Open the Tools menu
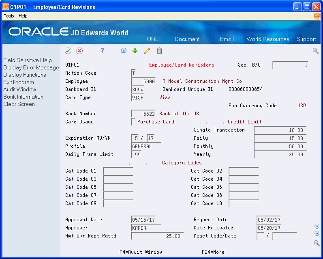 click(9, 16)
